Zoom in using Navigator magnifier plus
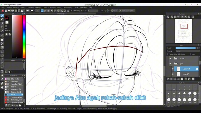The width and height of the screenshot is (201, 113). click(x=172, y=17)
